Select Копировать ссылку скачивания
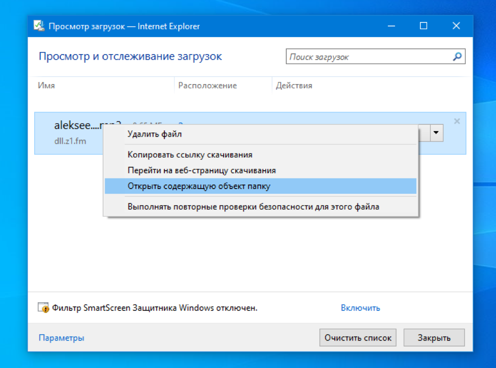This screenshot has width=496, height=368. point(190,154)
